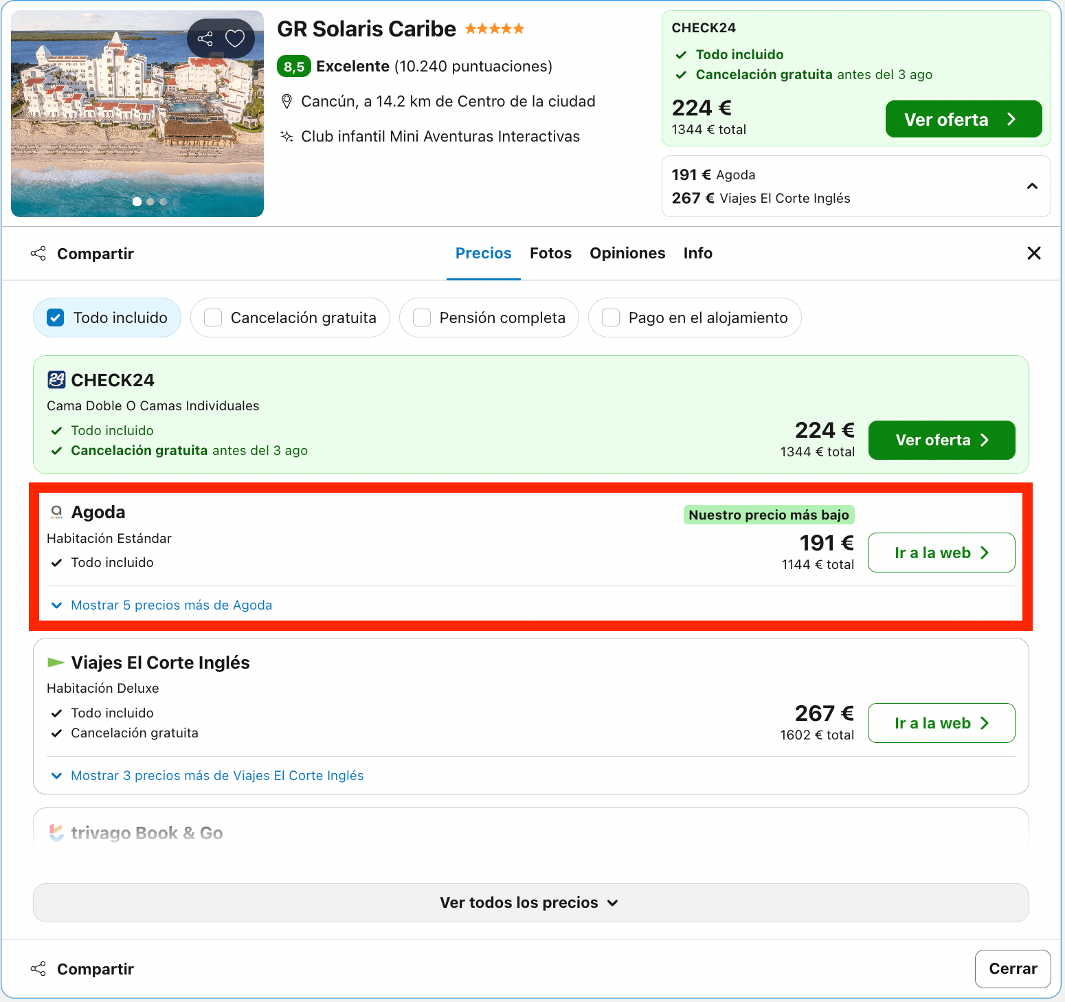1065x1002 pixels.
Task: Open the hotel aerial photo thumbnail
Action: click(137, 113)
